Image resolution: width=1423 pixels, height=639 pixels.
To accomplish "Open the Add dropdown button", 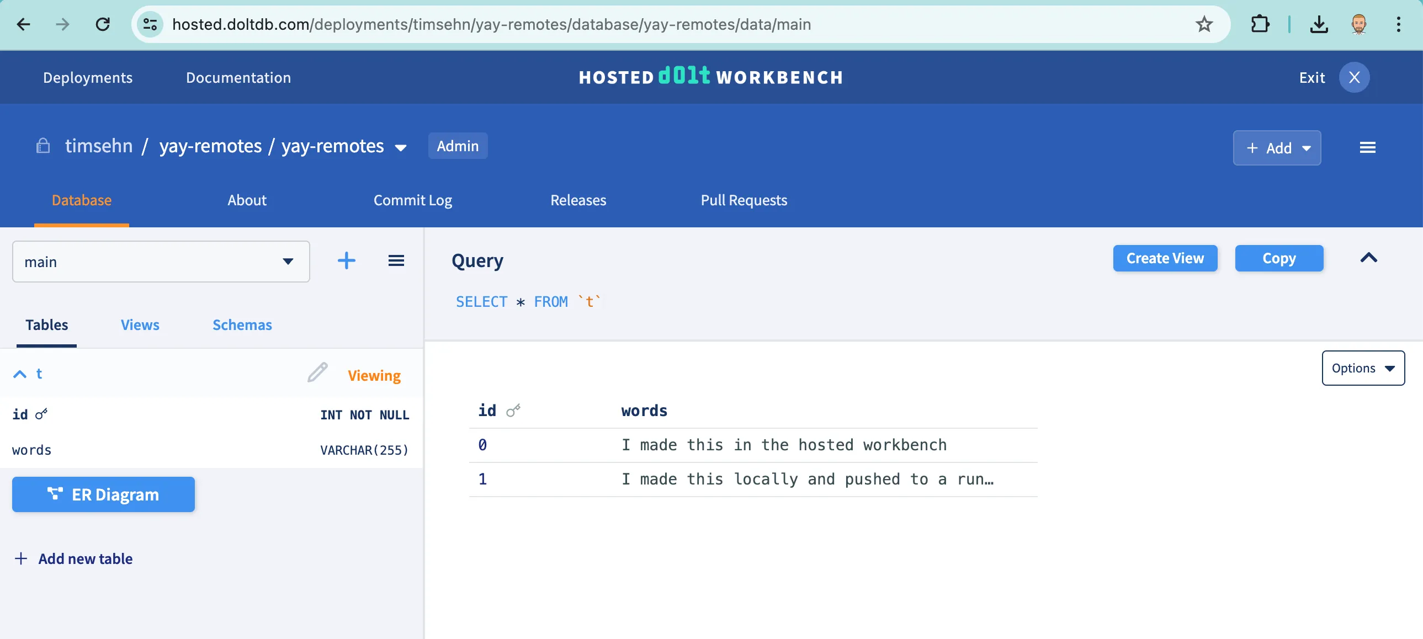I will [1277, 148].
